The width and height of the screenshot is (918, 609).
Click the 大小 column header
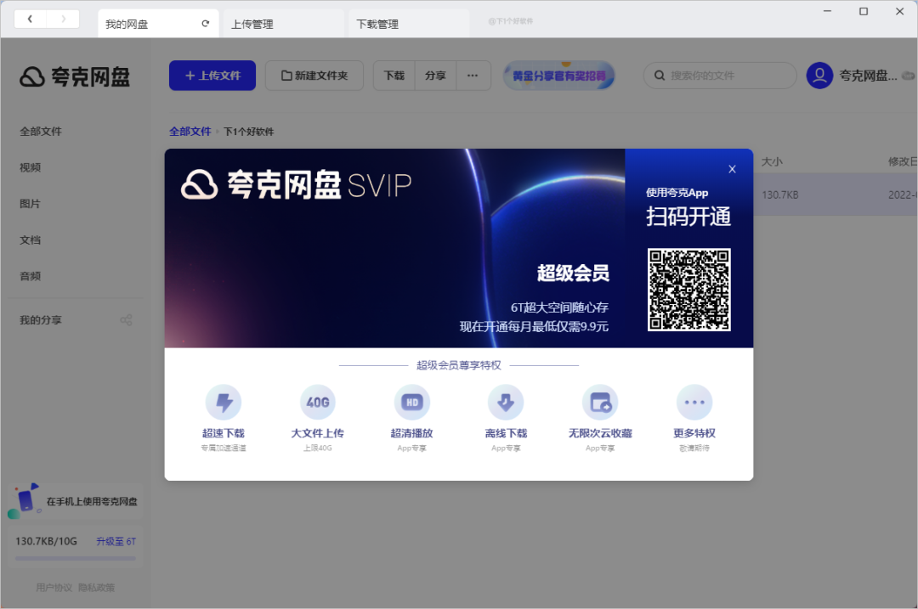click(772, 161)
